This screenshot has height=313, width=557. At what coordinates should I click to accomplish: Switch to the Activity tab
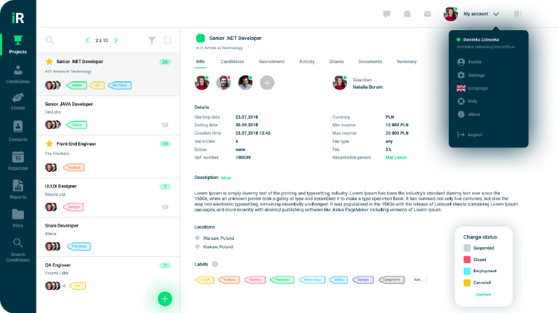[x=307, y=62]
